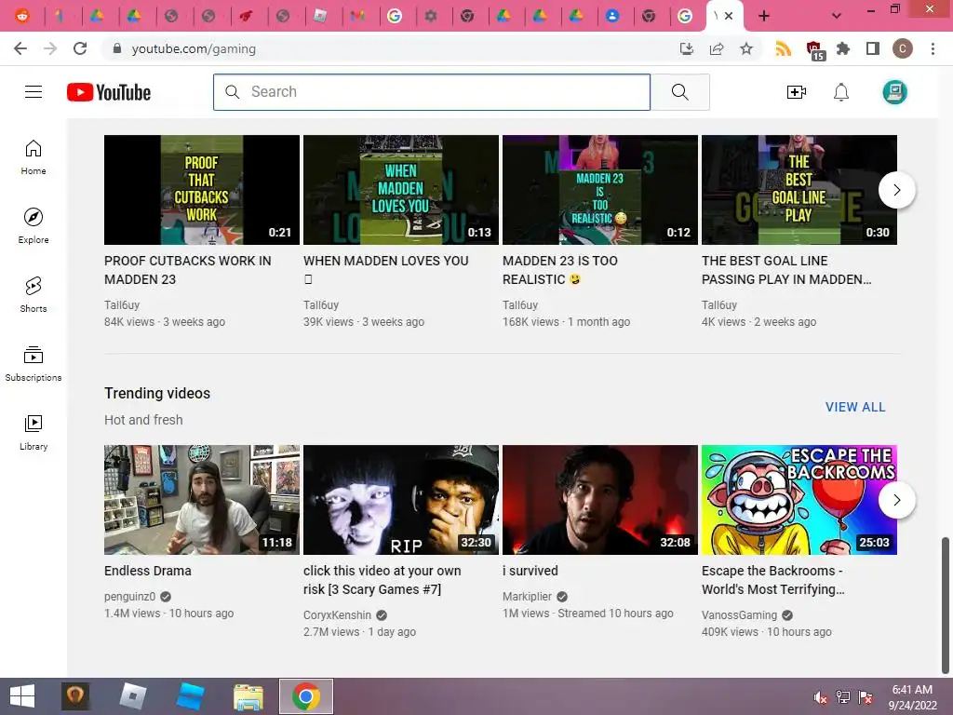Screen dimensions: 953x715
Task: Switch to the last Google tab
Action: 685,16
